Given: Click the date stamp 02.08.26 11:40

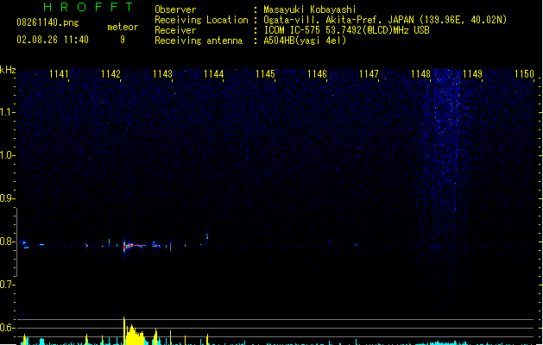Looking at the screenshot, I should (53, 40).
